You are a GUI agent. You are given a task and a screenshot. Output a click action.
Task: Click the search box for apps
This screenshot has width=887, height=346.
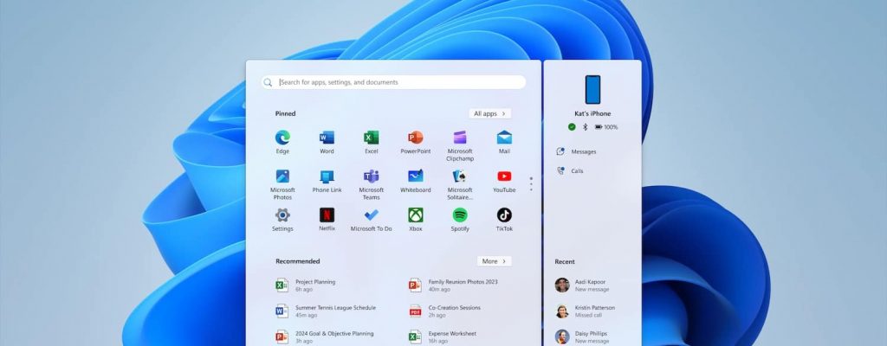pos(394,82)
